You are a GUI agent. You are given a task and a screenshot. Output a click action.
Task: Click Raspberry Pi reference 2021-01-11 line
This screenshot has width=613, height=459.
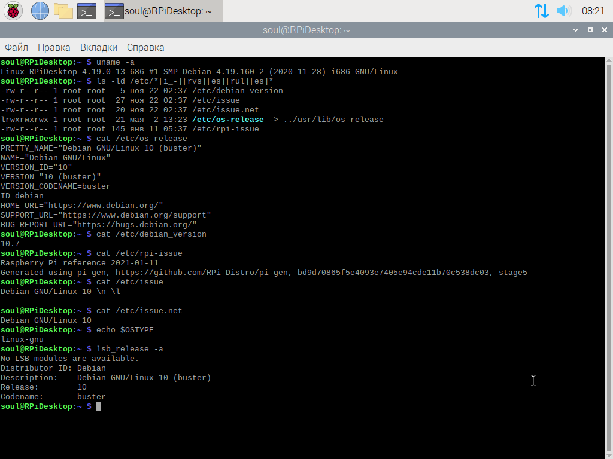[80, 263]
